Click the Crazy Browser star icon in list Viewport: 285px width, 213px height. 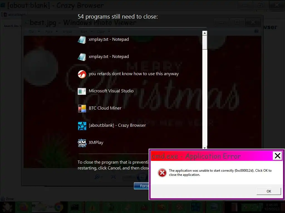[x=82, y=126]
